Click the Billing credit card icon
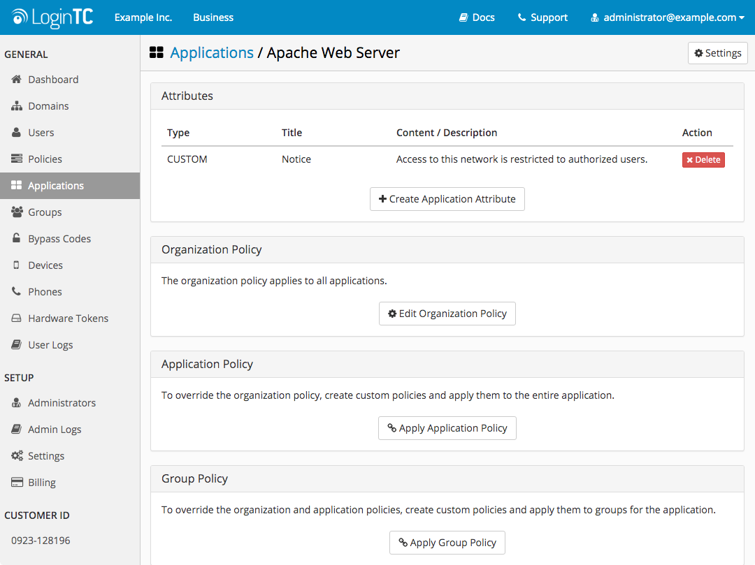 point(17,482)
